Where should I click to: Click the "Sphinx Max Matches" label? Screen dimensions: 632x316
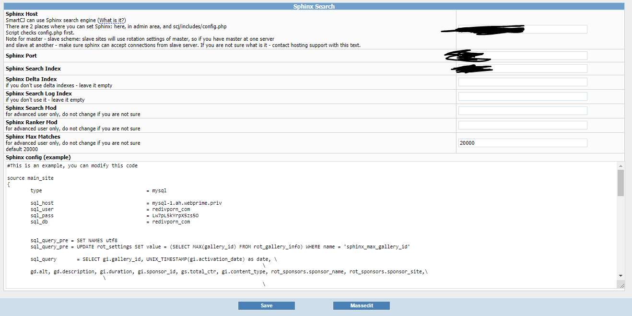(x=33, y=137)
